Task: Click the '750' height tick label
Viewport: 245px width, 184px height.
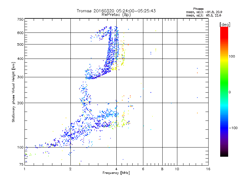Action: coord(20,19)
